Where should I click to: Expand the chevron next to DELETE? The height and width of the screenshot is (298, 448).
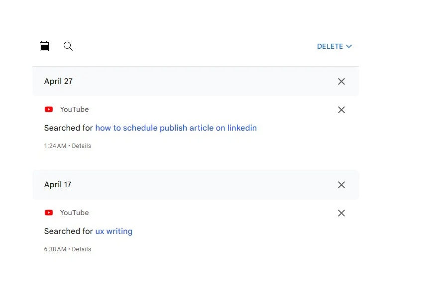pos(349,46)
